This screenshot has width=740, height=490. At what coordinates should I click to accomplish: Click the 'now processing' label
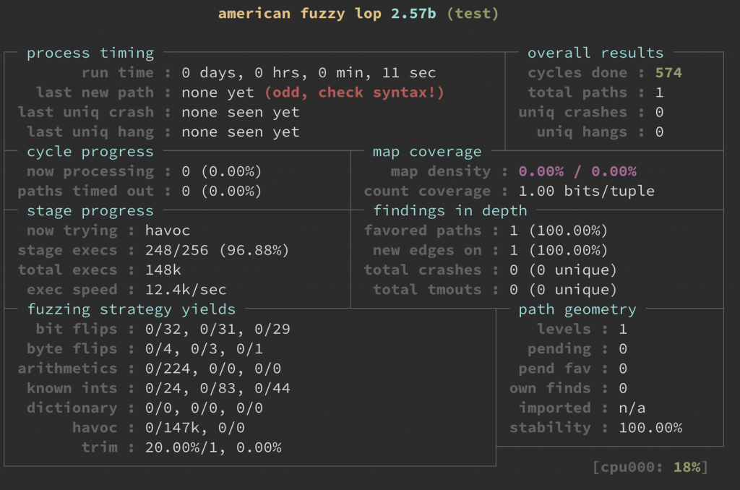[90, 171]
